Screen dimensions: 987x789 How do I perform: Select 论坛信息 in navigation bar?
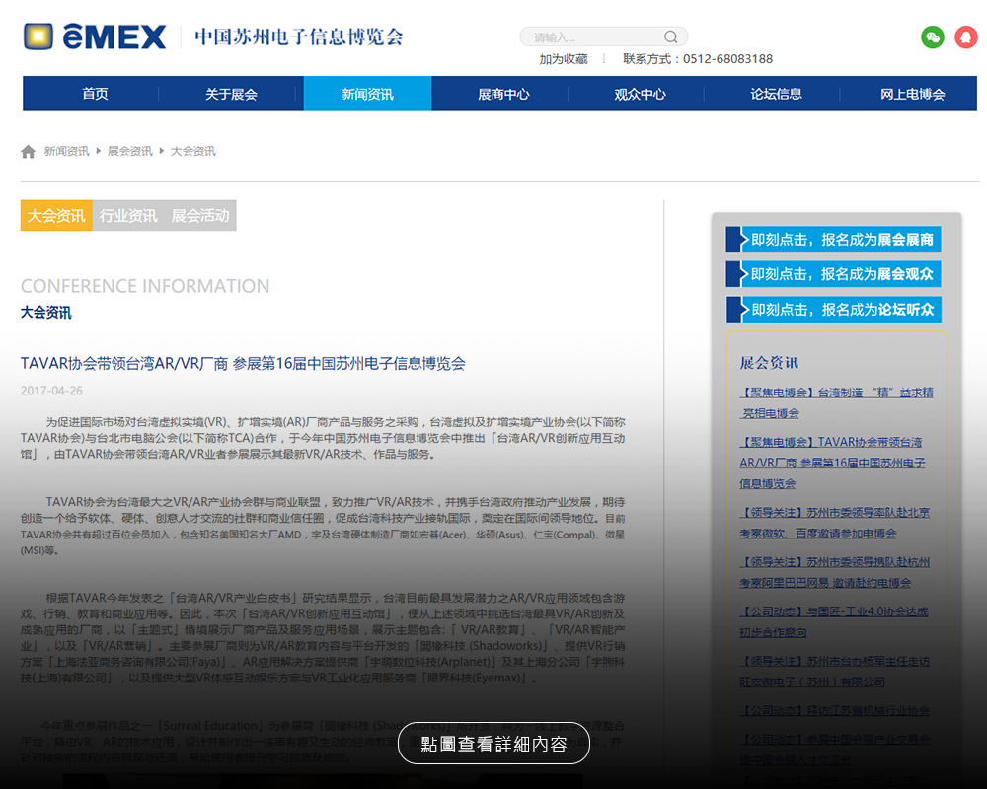[776, 95]
